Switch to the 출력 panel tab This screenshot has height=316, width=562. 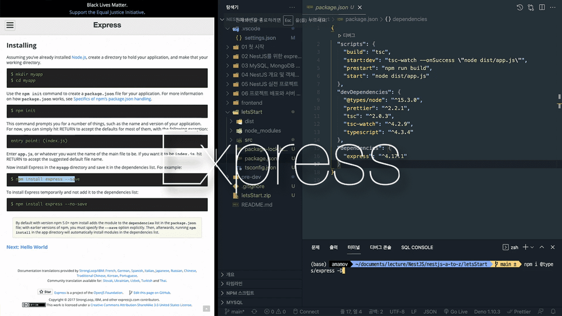(334, 247)
